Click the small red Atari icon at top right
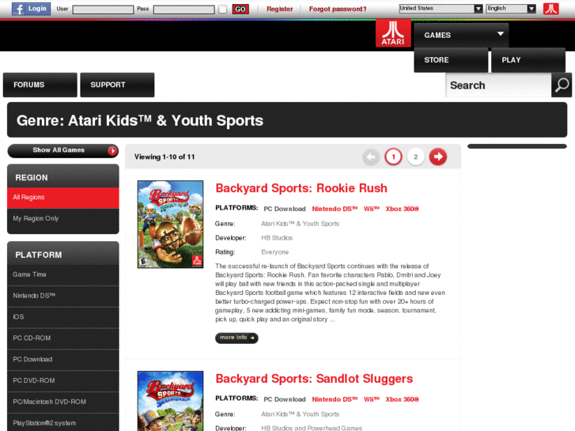Image resolution: width=575 pixels, height=431 pixels. point(550,9)
